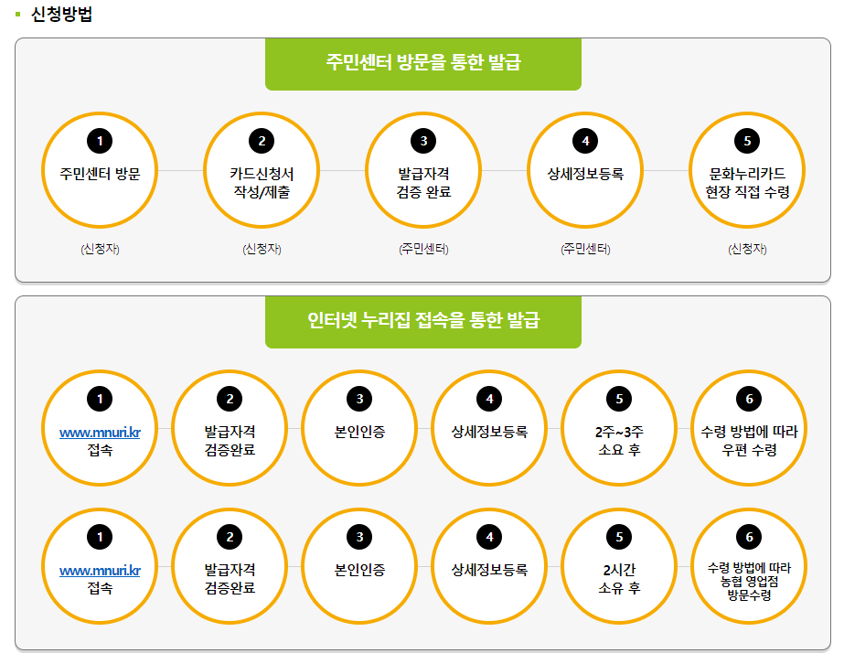Click the (신청자) label under step 5
This screenshot has width=844, height=664.
tap(747, 249)
